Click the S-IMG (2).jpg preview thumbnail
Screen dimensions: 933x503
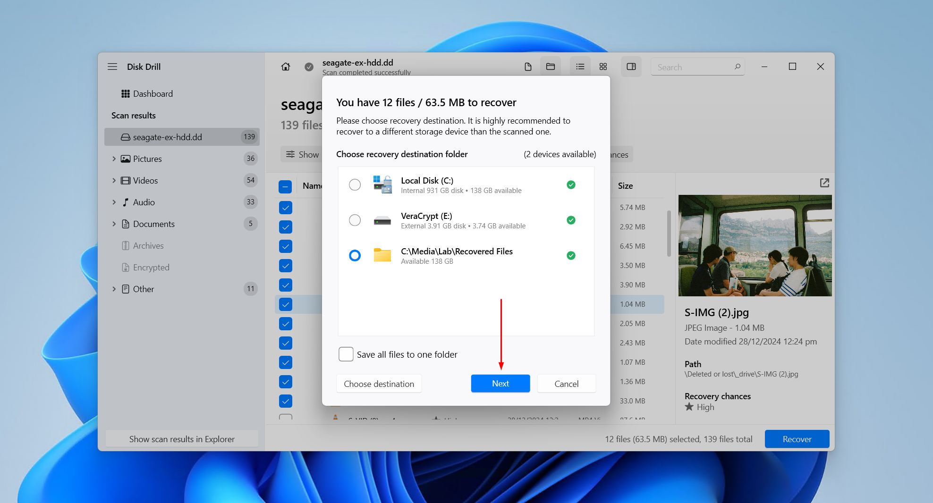(755, 245)
